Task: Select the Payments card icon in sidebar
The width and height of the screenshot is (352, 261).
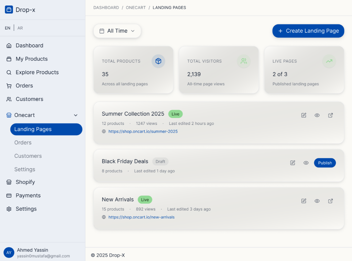Action: (x=8, y=195)
